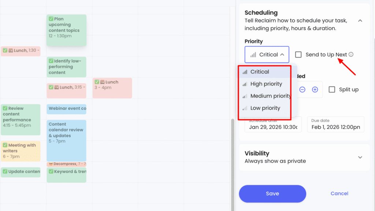Collapse the Scheduling section
The width and height of the screenshot is (375, 211).
[x=360, y=21]
